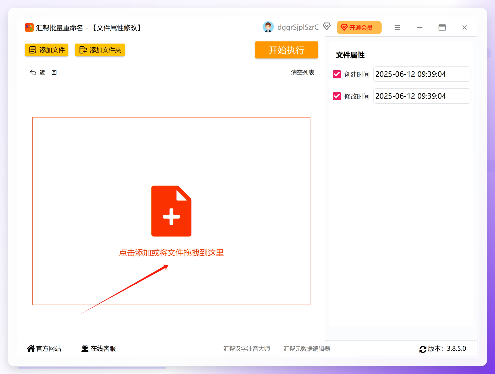The width and height of the screenshot is (495, 374).
Task: Click the 添加文件夹 button
Action: [x=100, y=50]
